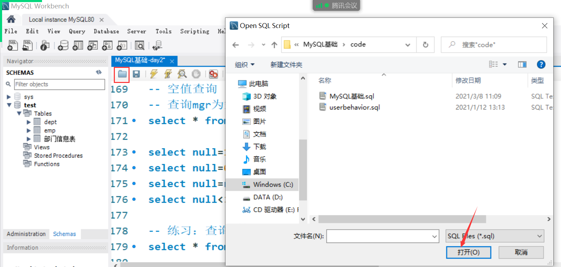Viewport: 561px width, 267px height.
Task: Open SQL Files type filter dropdown
Action: 539,236
